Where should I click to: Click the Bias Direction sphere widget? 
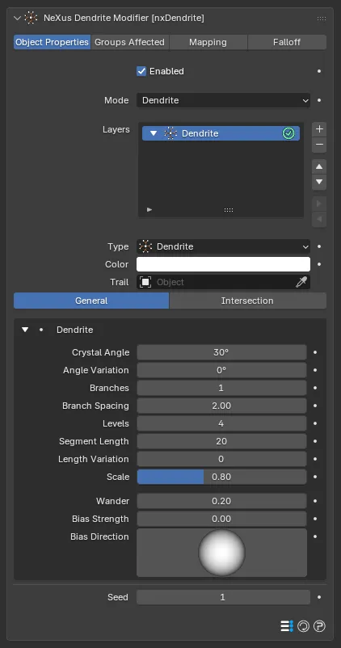point(221,553)
